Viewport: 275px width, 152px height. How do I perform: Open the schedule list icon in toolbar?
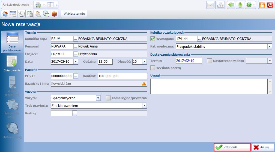tap(13, 14)
